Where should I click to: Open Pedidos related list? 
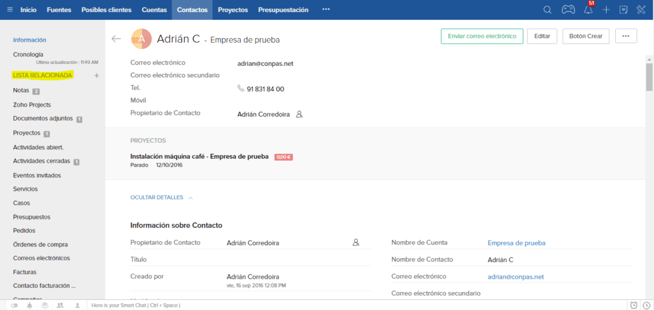(24, 230)
